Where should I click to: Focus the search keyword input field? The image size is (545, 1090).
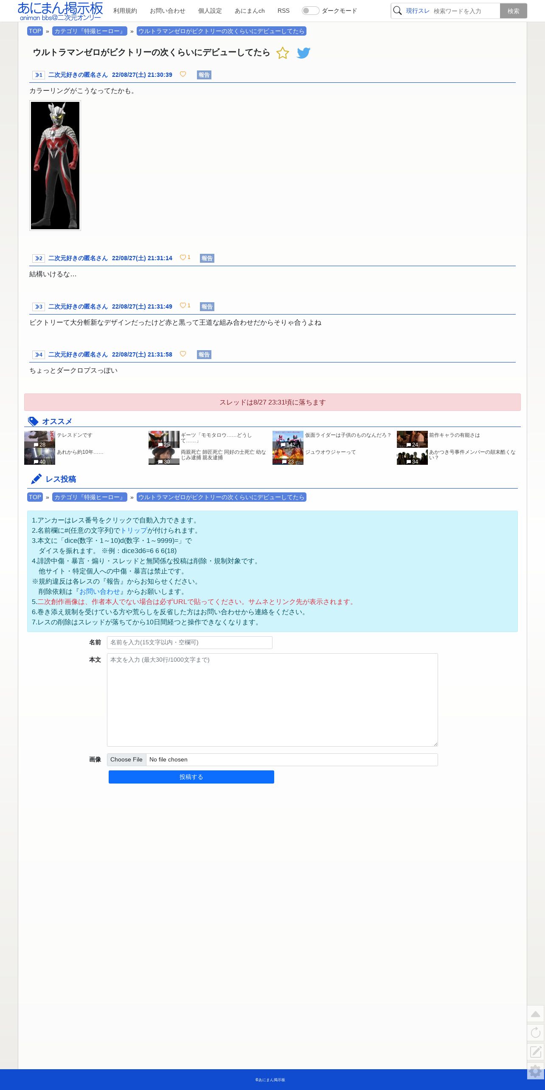465,11
